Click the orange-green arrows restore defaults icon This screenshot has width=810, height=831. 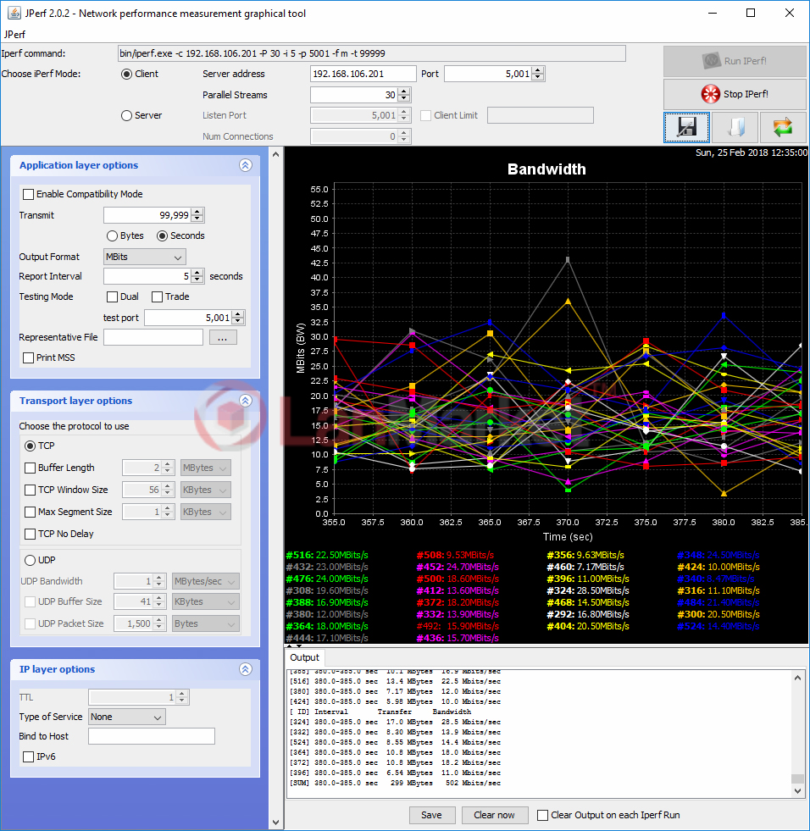pos(782,127)
